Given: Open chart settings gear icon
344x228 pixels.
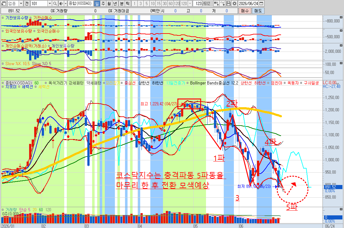Looking at the screenshot, I should (235, 3).
